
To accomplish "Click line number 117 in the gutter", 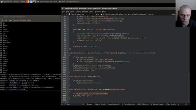I will pos(65,94).
